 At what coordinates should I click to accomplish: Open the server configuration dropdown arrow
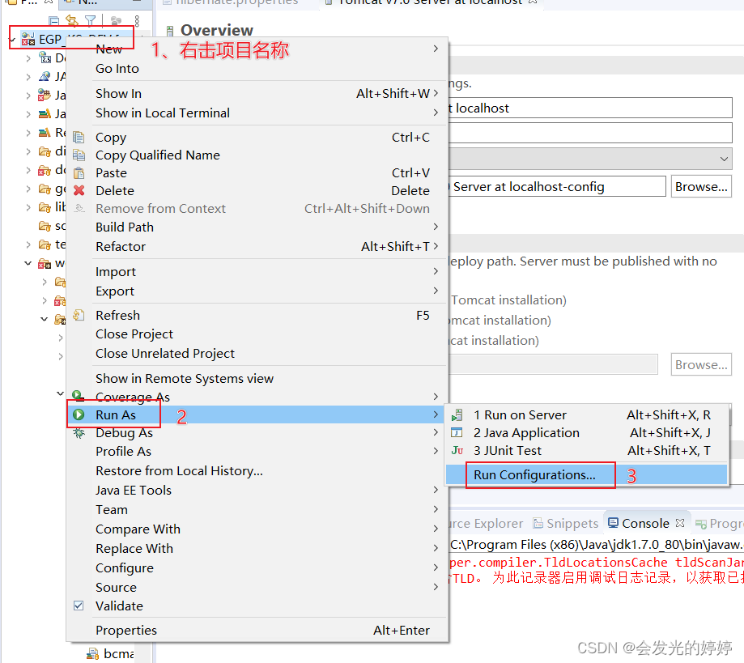click(723, 158)
